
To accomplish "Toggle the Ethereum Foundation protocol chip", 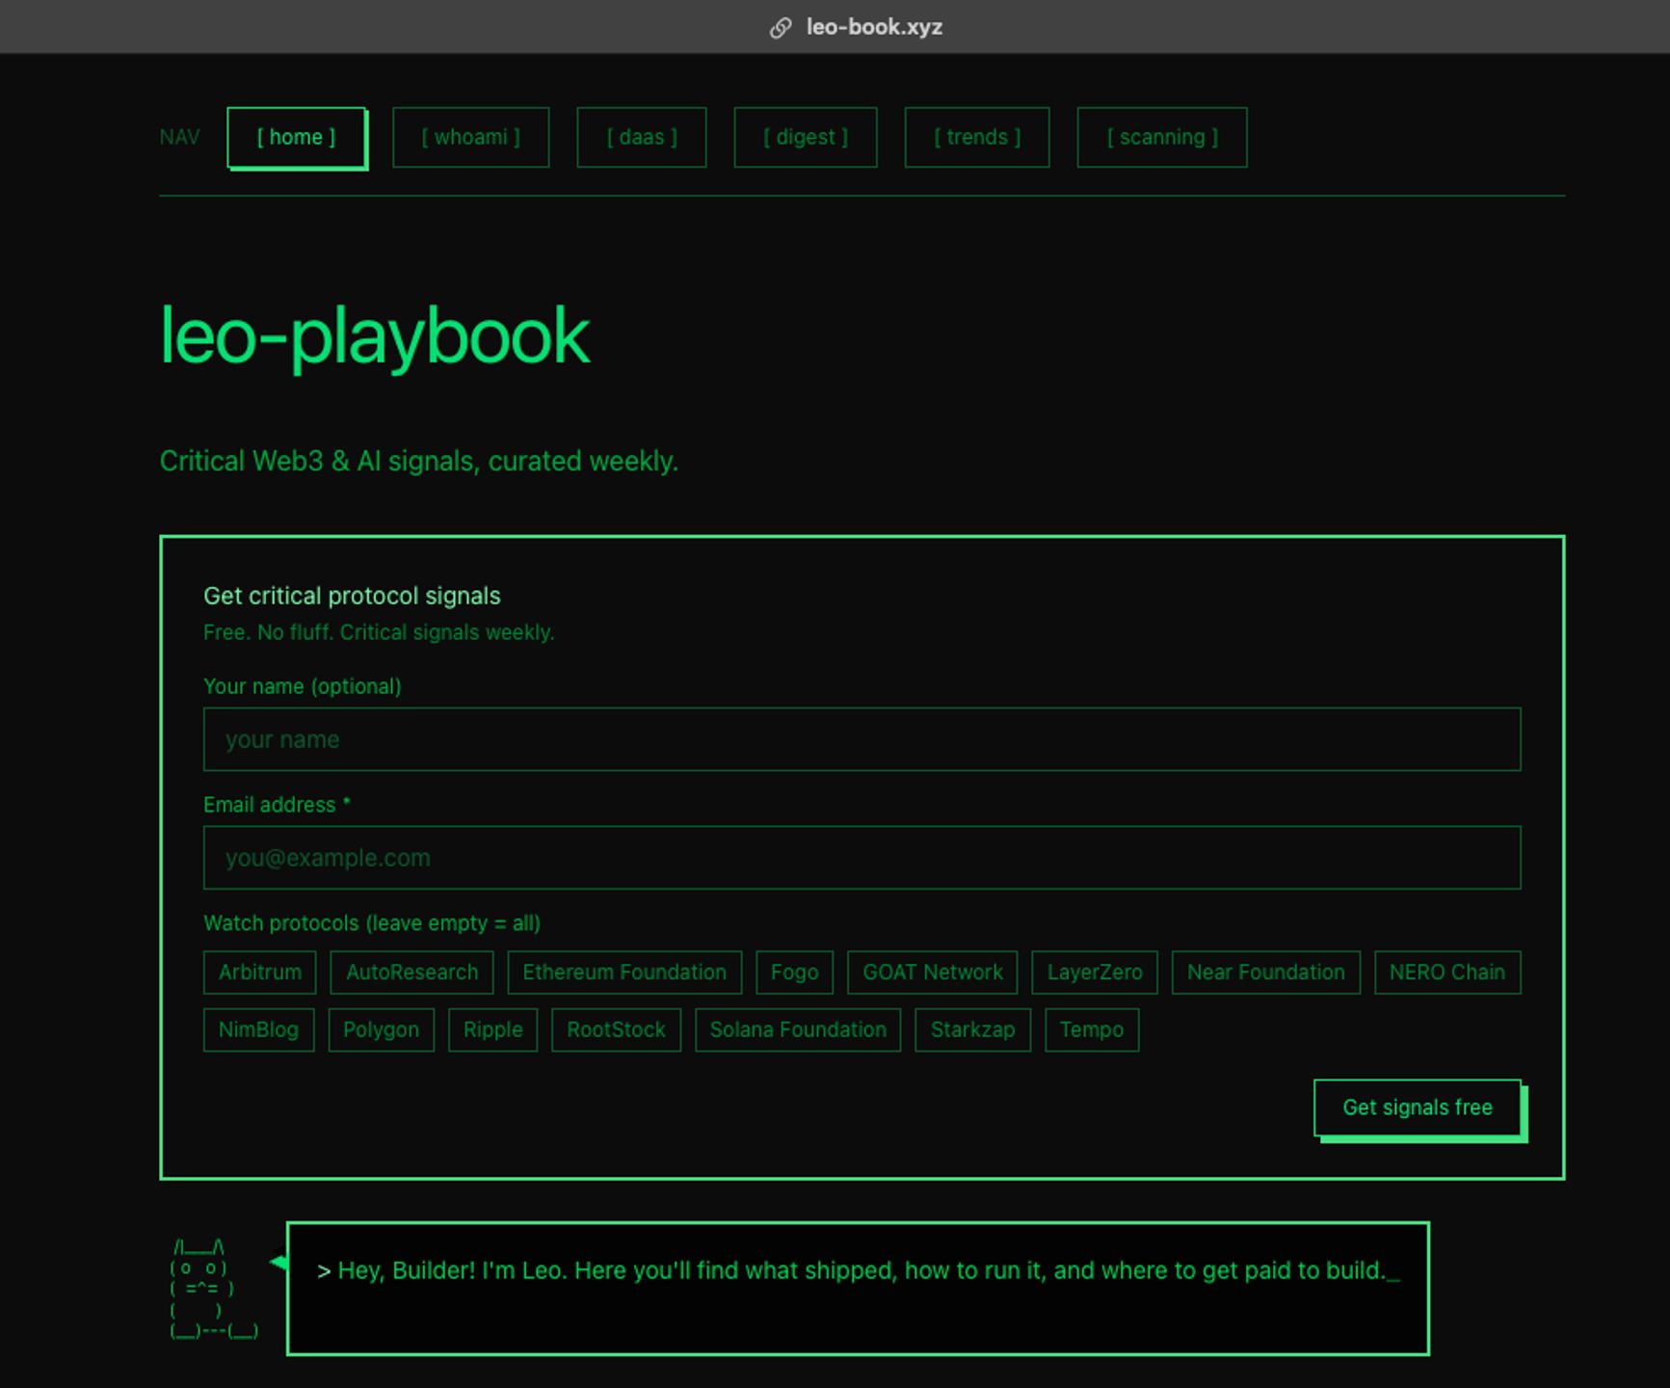I will pos(624,973).
